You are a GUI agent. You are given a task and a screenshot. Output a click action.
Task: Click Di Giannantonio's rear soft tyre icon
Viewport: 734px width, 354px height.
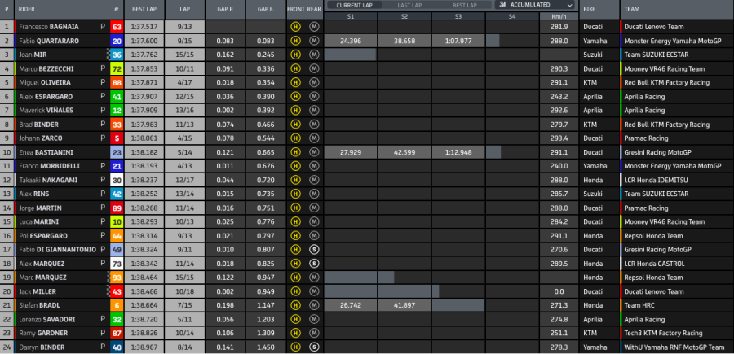(x=314, y=249)
